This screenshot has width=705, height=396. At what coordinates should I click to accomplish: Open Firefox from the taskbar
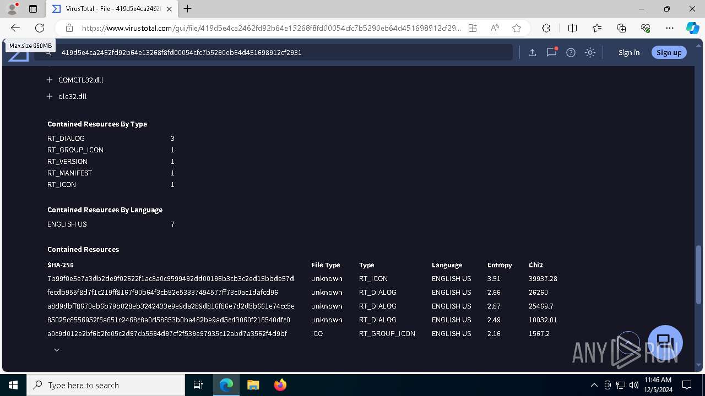pos(280,385)
